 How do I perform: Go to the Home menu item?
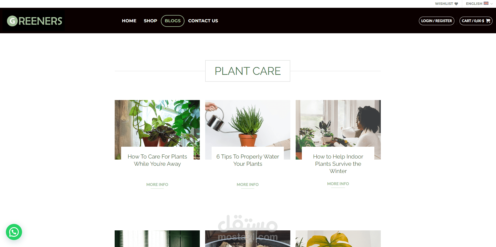click(129, 21)
